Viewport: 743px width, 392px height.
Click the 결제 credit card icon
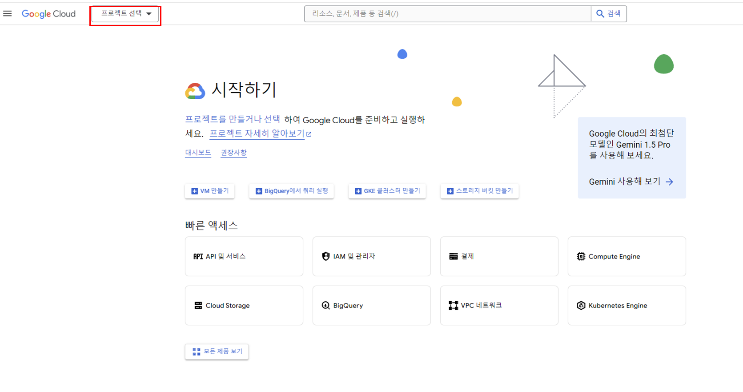[454, 256]
